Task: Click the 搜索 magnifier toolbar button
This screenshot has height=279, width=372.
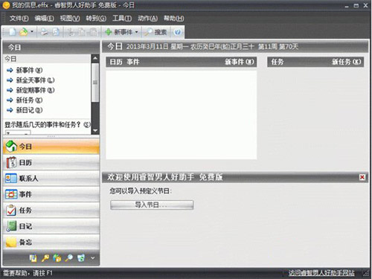Action: tap(155, 32)
